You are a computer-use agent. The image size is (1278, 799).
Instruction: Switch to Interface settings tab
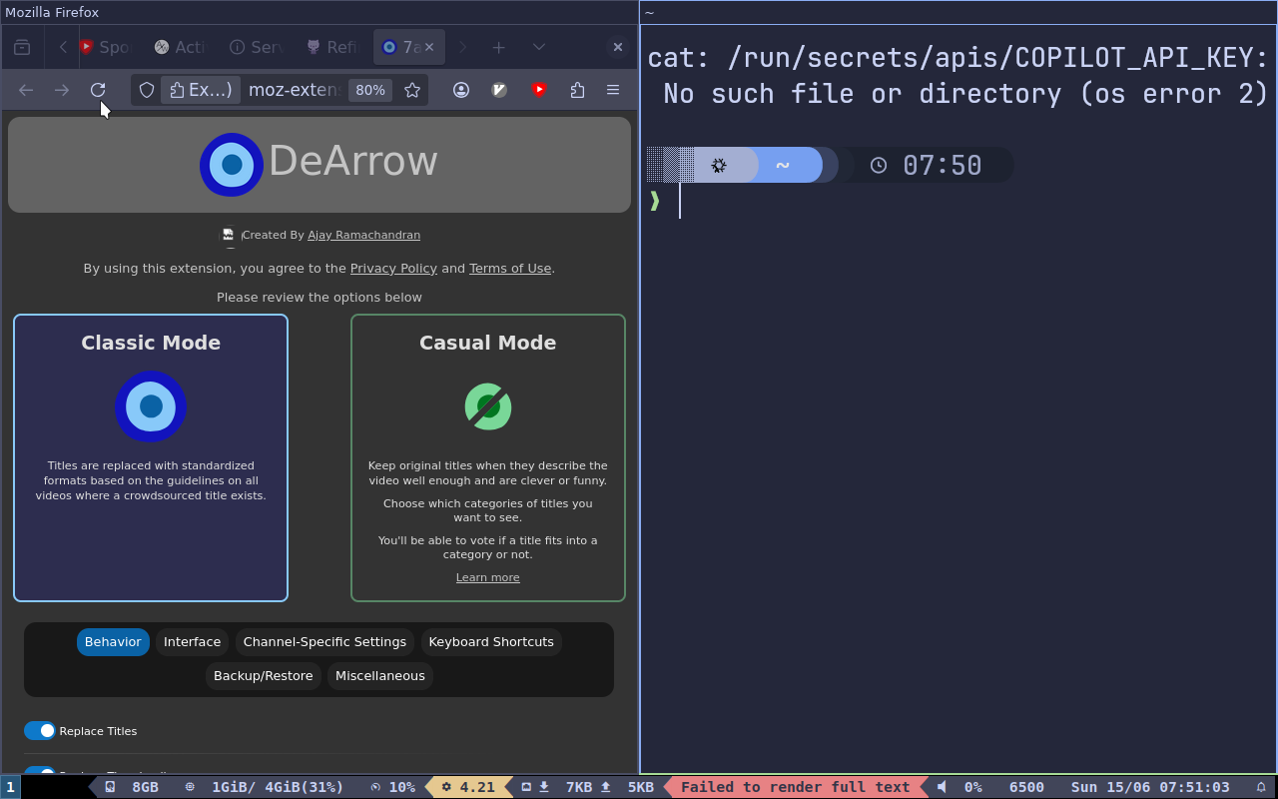tap(193, 642)
